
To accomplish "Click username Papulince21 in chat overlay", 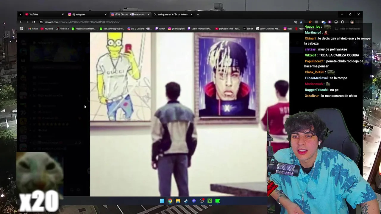I will (x=314, y=61).
